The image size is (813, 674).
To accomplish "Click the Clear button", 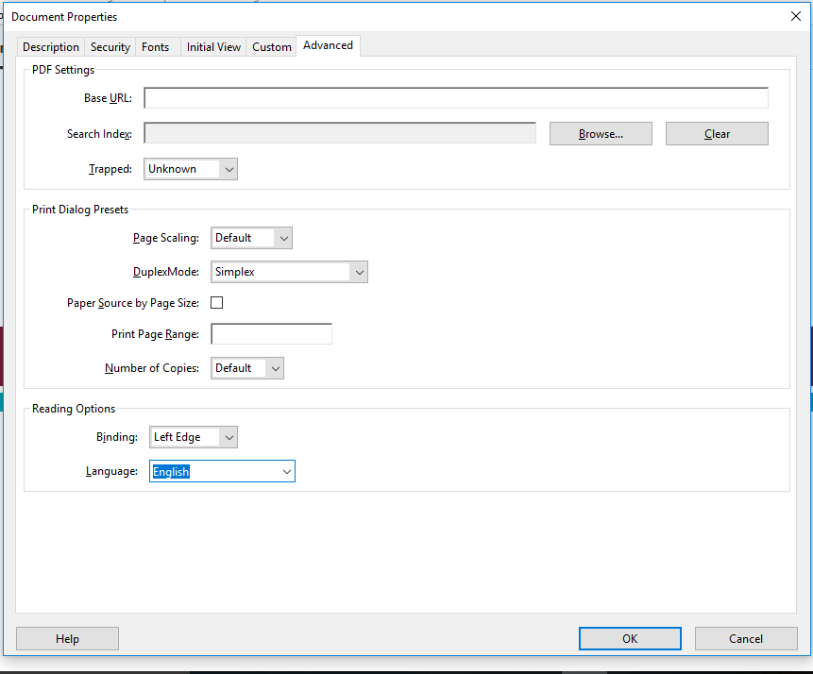I will tap(717, 134).
